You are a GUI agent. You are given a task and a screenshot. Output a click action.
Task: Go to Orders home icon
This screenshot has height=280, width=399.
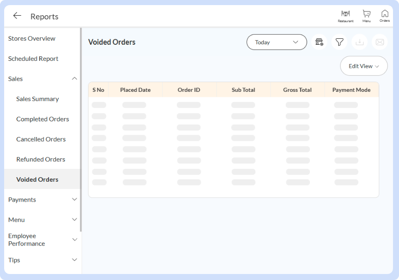click(x=385, y=16)
